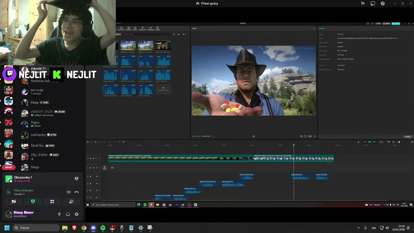Open File Explorer from the taskbar
The image size is (414, 233).
65,228
